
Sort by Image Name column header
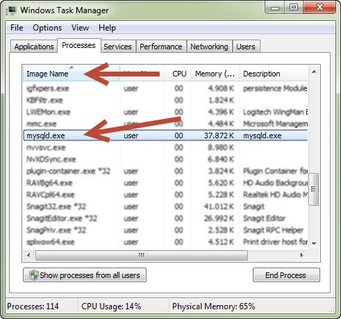point(71,74)
